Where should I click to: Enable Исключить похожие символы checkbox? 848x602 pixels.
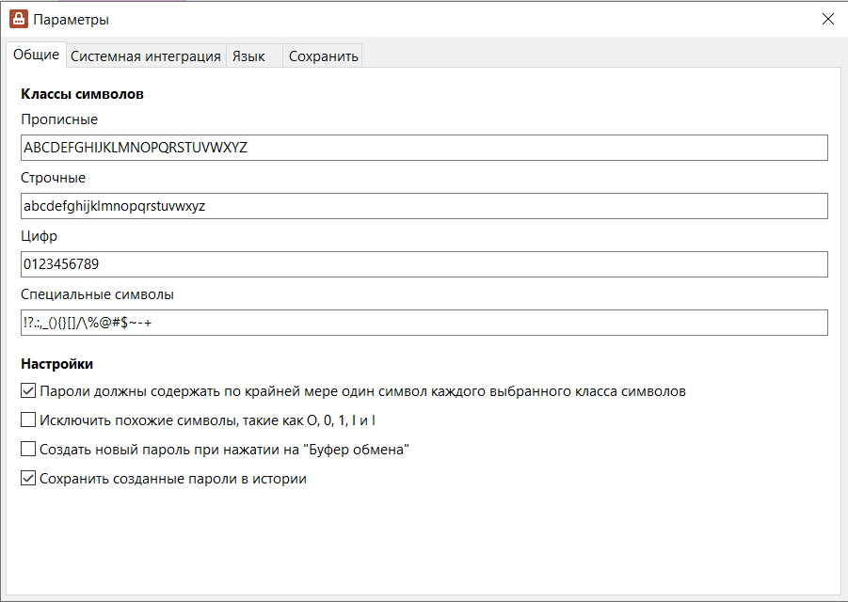coord(28,420)
